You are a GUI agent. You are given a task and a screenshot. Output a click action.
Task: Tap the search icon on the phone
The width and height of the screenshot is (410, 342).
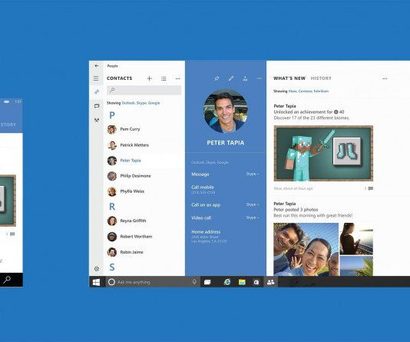[x=7, y=280]
